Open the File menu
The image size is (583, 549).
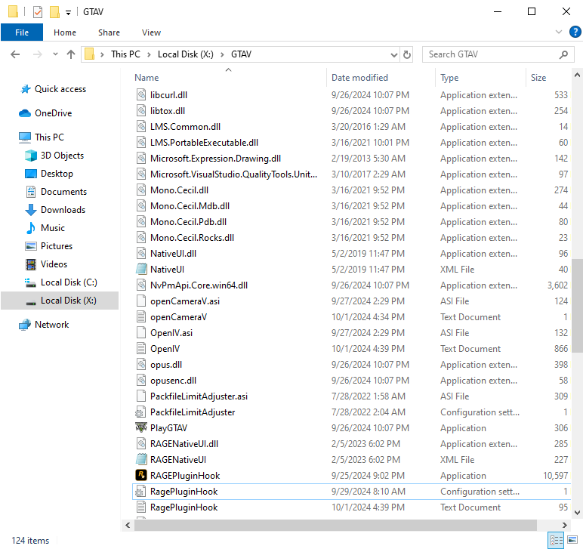pos(22,32)
